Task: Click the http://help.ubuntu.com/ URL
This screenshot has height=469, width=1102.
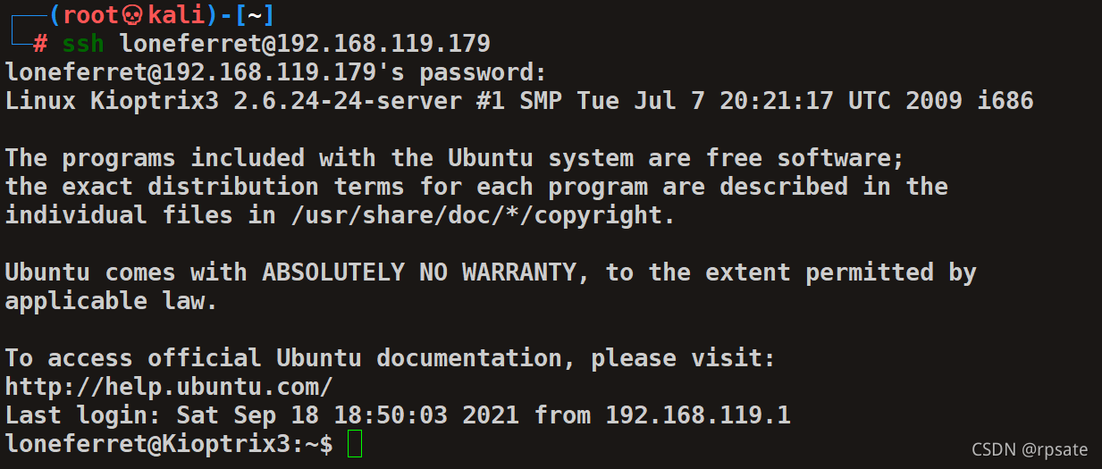Action: tap(169, 388)
